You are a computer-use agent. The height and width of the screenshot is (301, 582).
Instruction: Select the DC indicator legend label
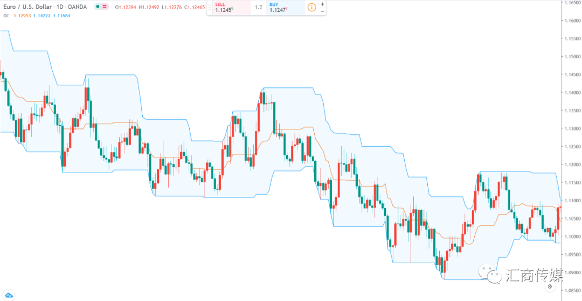click(6, 16)
